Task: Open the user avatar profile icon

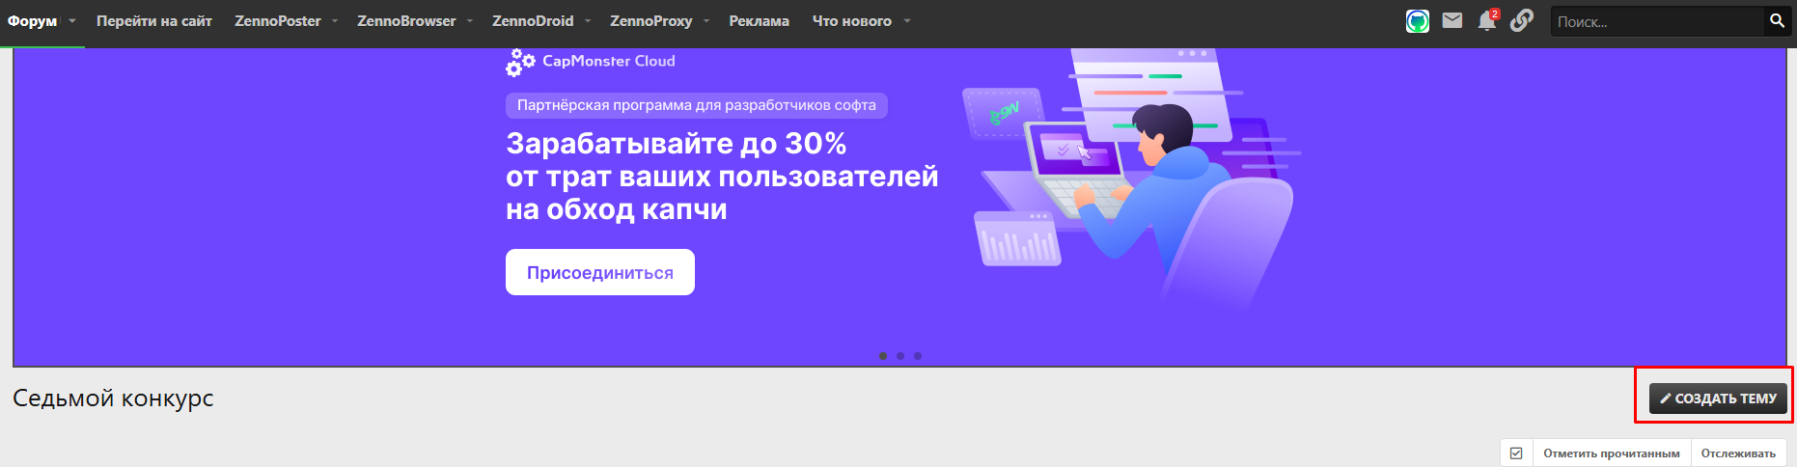Action: [1417, 21]
